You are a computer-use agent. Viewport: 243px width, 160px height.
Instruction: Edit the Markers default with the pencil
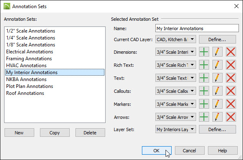click(x=217, y=104)
